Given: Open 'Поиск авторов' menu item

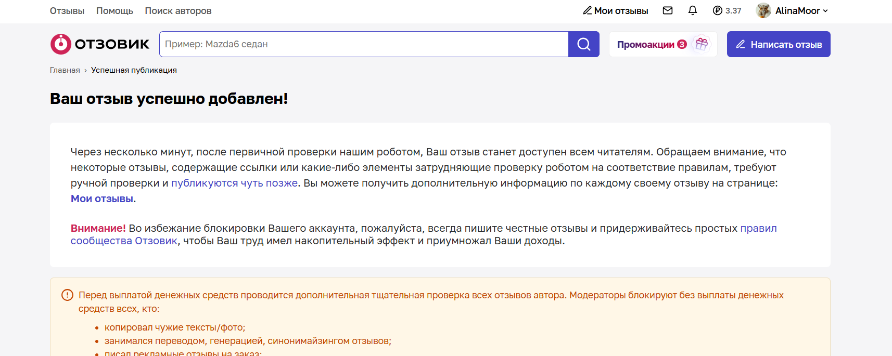Looking at the screenshot, I should [x=178, y=11].
